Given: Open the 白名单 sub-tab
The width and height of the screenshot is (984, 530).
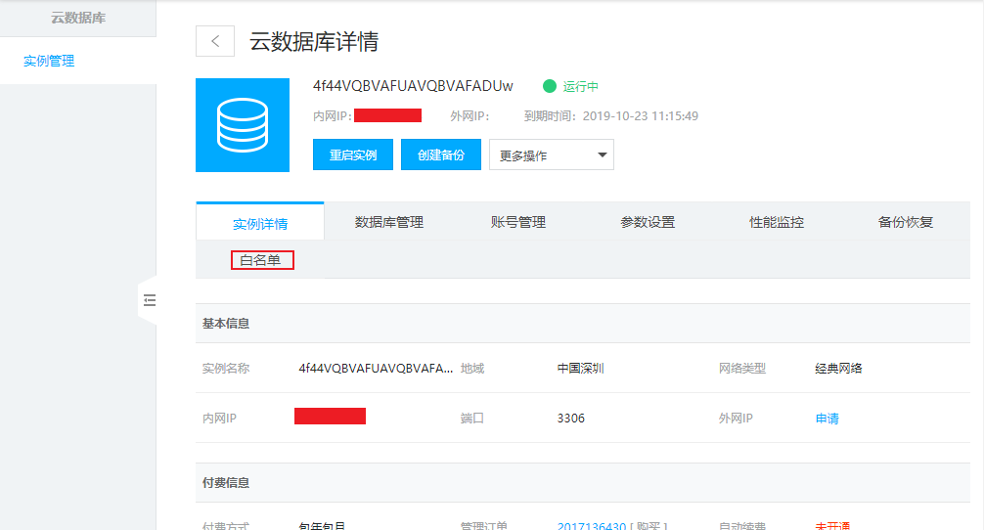Looking at the screenshot, I should coord(261,260).
